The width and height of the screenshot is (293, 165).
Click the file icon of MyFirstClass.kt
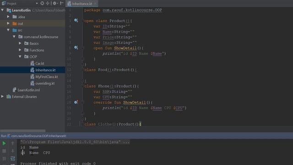33,77
